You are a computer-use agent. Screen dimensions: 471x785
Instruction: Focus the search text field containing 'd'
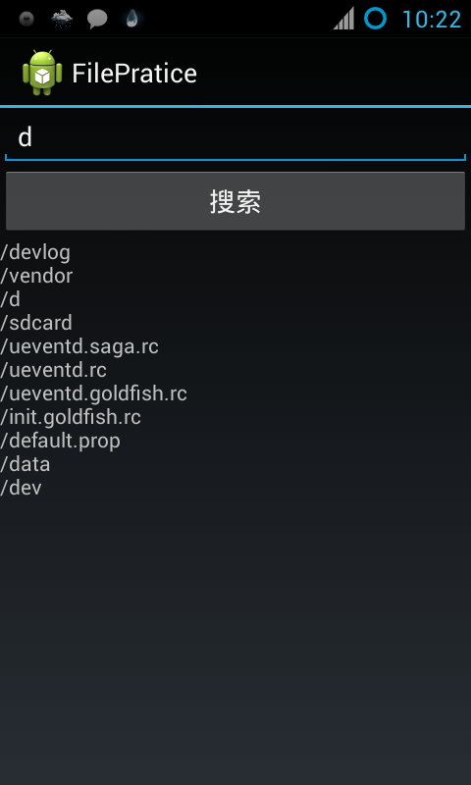click(235, 138)
